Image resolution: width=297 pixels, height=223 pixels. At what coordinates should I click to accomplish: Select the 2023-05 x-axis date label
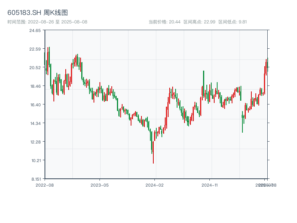[x=99, y=185]
